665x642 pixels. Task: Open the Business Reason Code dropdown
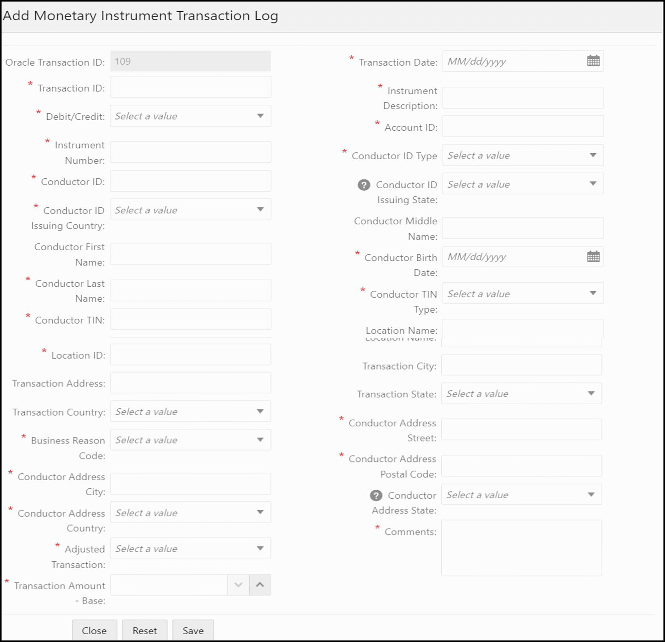point(260,440)
